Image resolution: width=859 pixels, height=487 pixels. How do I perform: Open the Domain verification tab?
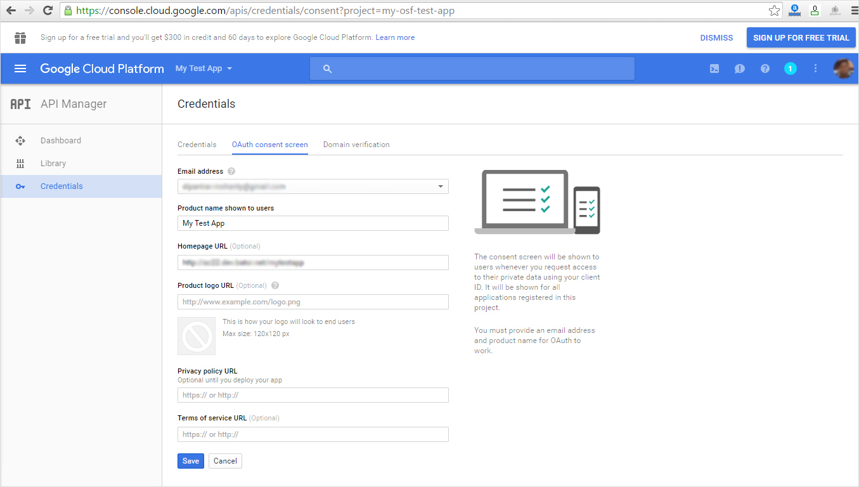[356, 145]
